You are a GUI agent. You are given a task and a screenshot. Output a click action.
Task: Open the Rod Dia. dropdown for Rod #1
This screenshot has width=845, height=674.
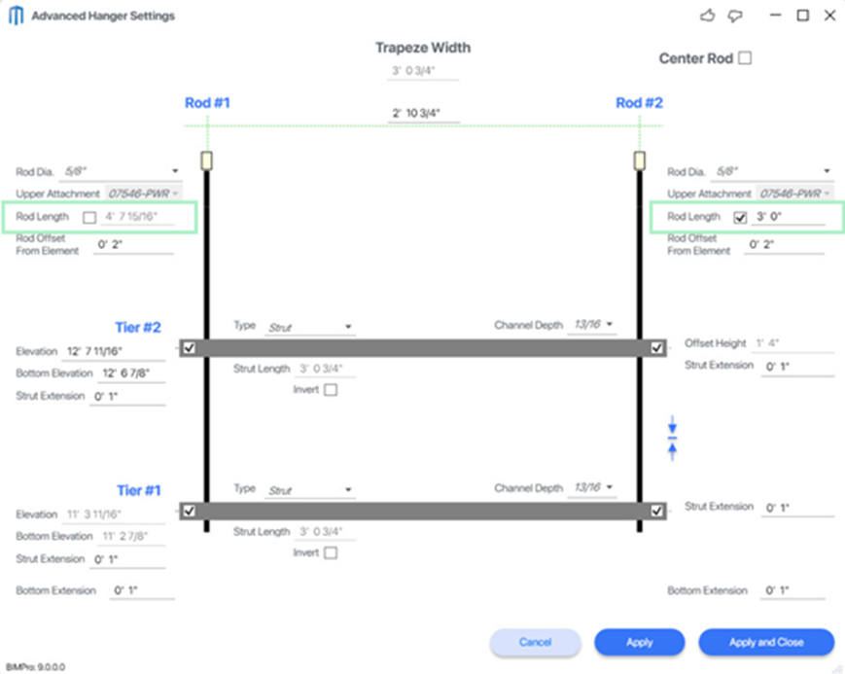click(175, 171)
